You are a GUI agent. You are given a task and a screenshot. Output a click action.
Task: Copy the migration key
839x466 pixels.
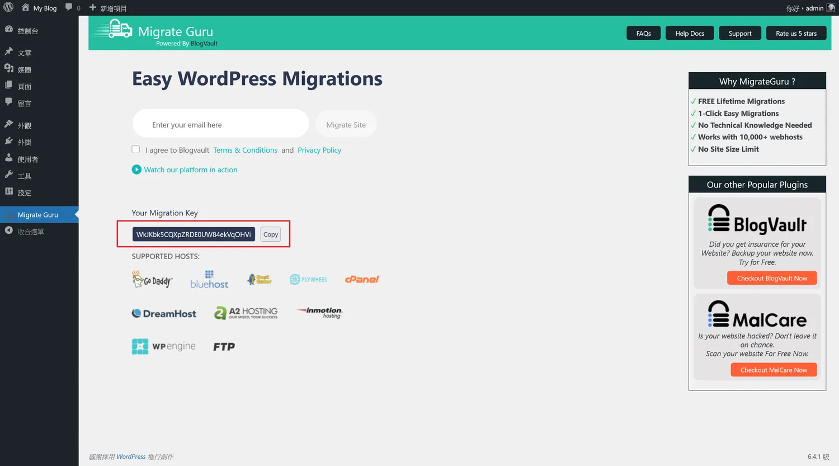(x=271, y=234)
